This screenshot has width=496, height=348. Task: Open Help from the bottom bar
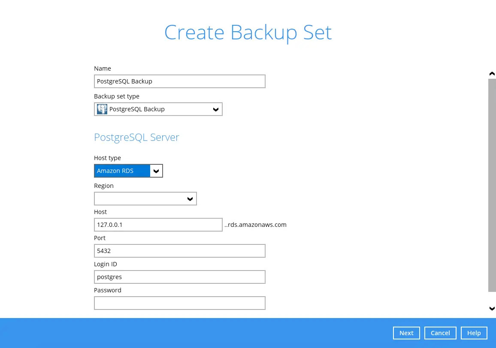click(474, 333)
